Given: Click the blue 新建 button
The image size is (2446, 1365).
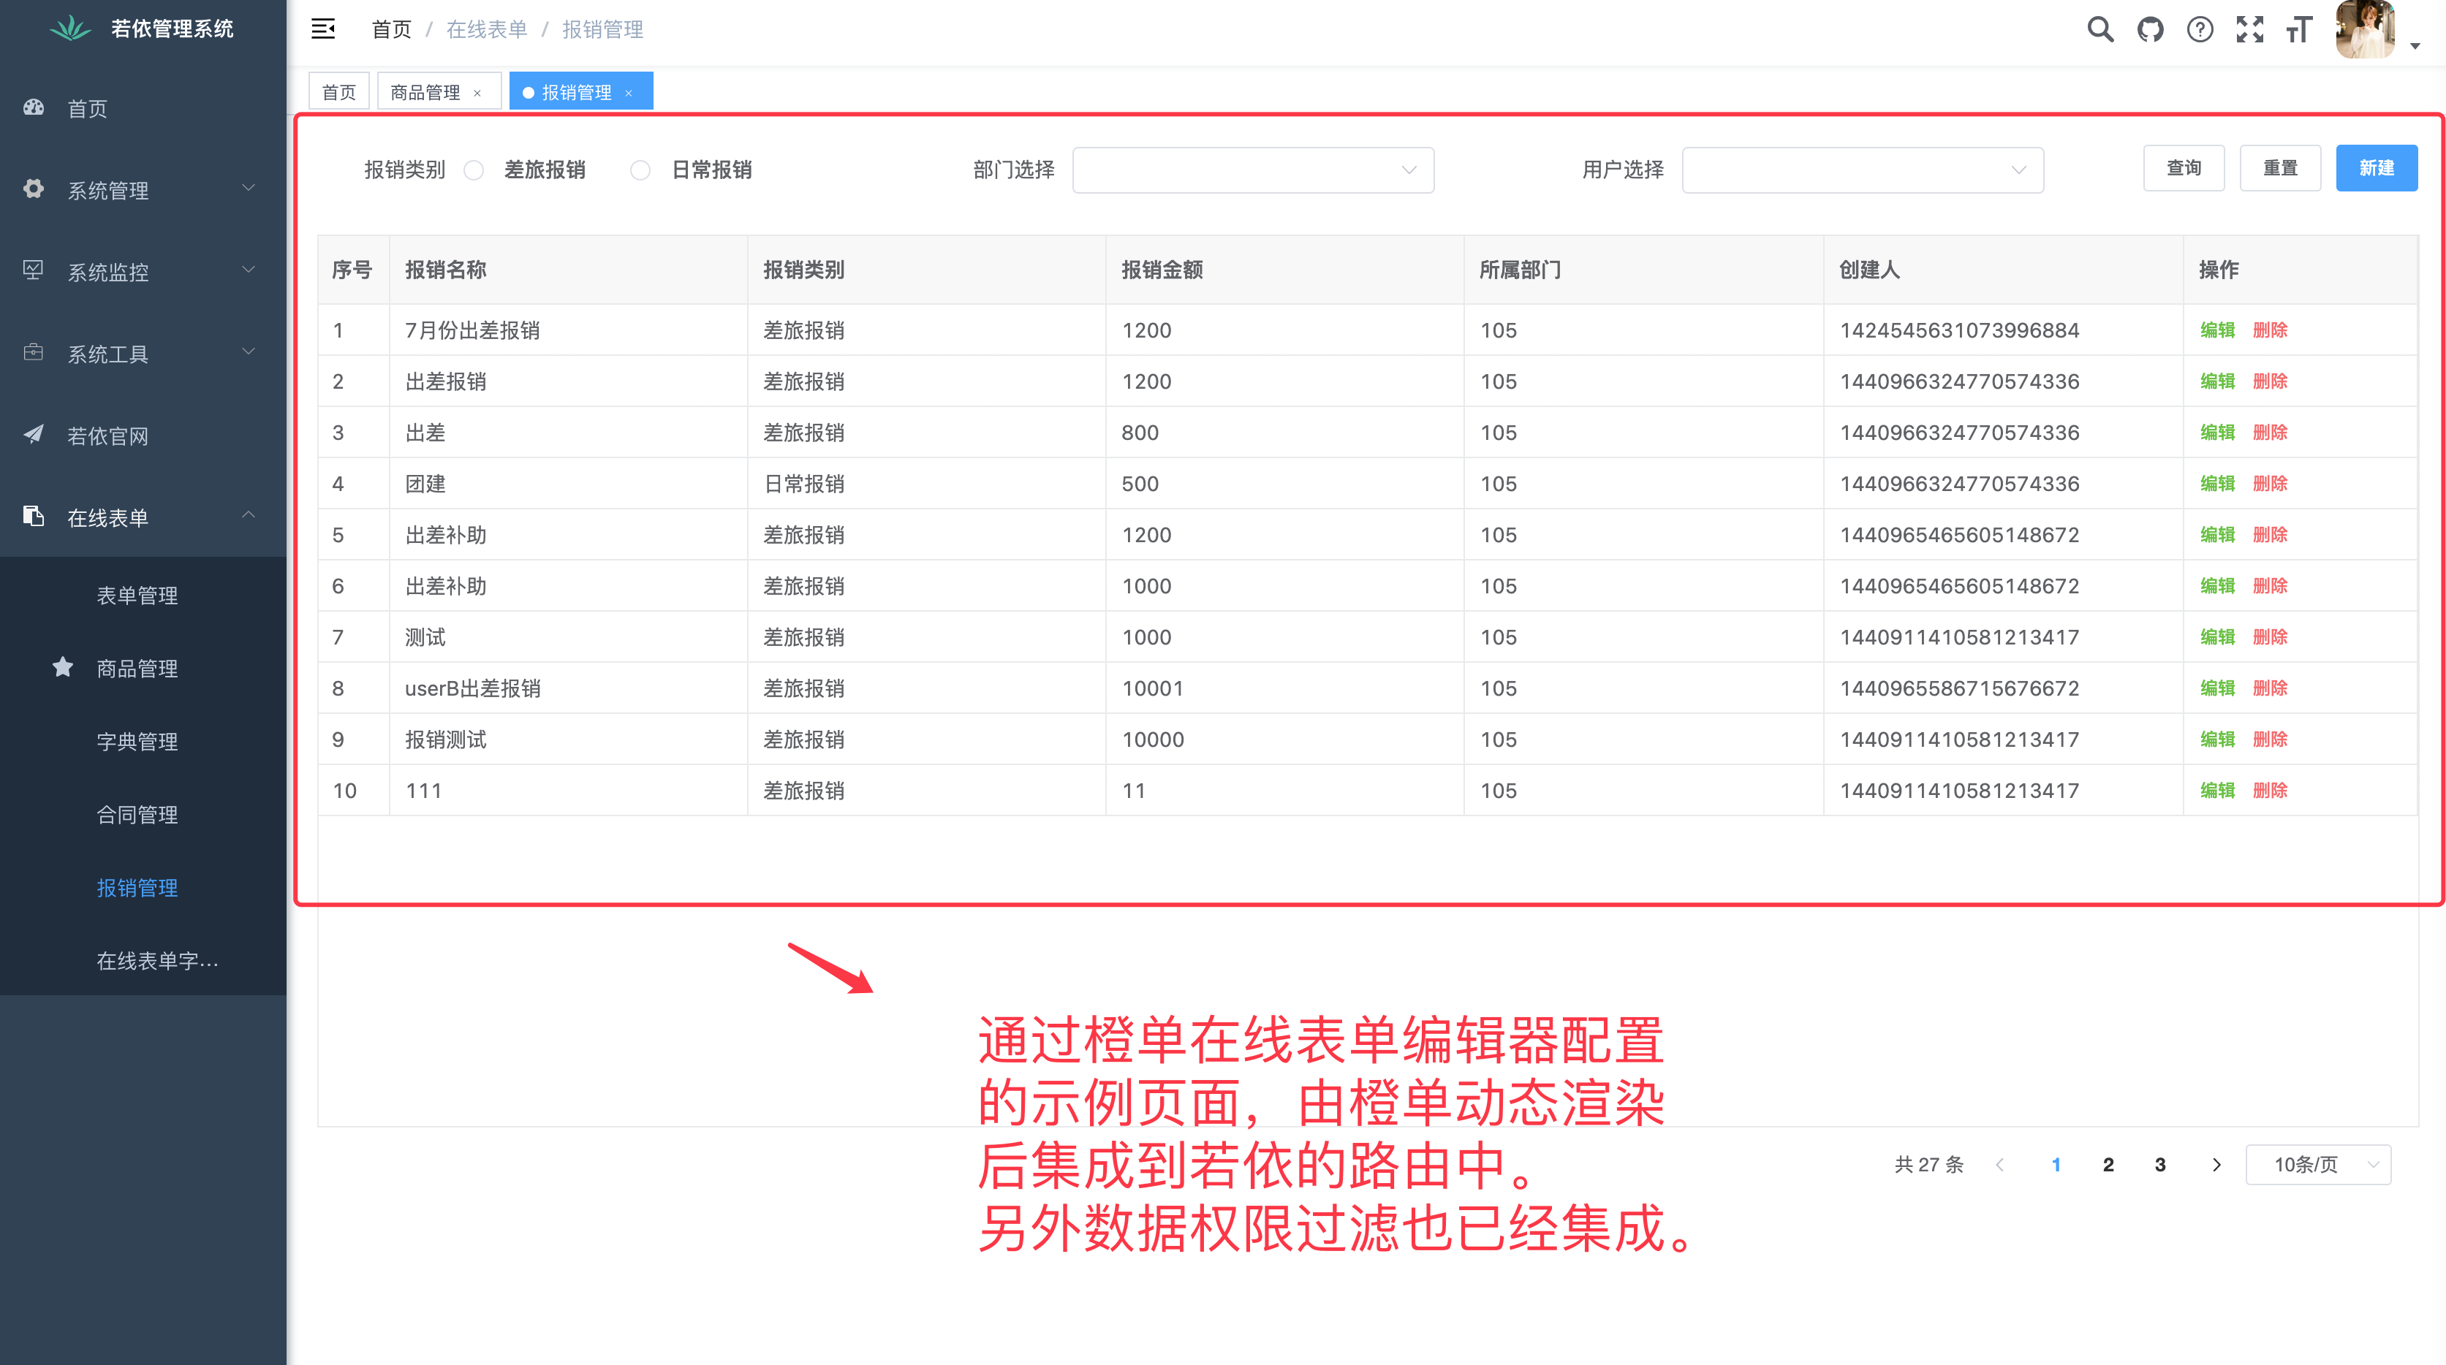Looking at the screenshot, I should pos(2376,168).
